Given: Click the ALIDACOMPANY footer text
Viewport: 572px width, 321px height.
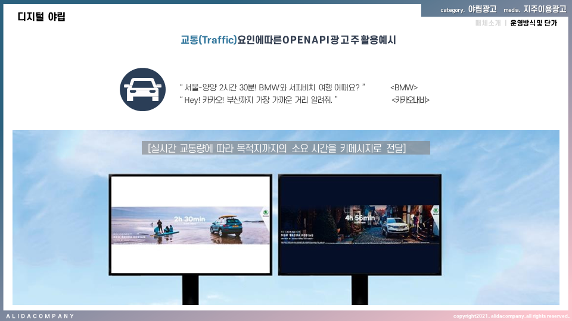Looking at the screenshot, I should click(40, 316).
